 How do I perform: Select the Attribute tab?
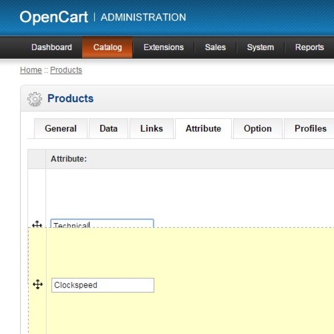[203, 129]
